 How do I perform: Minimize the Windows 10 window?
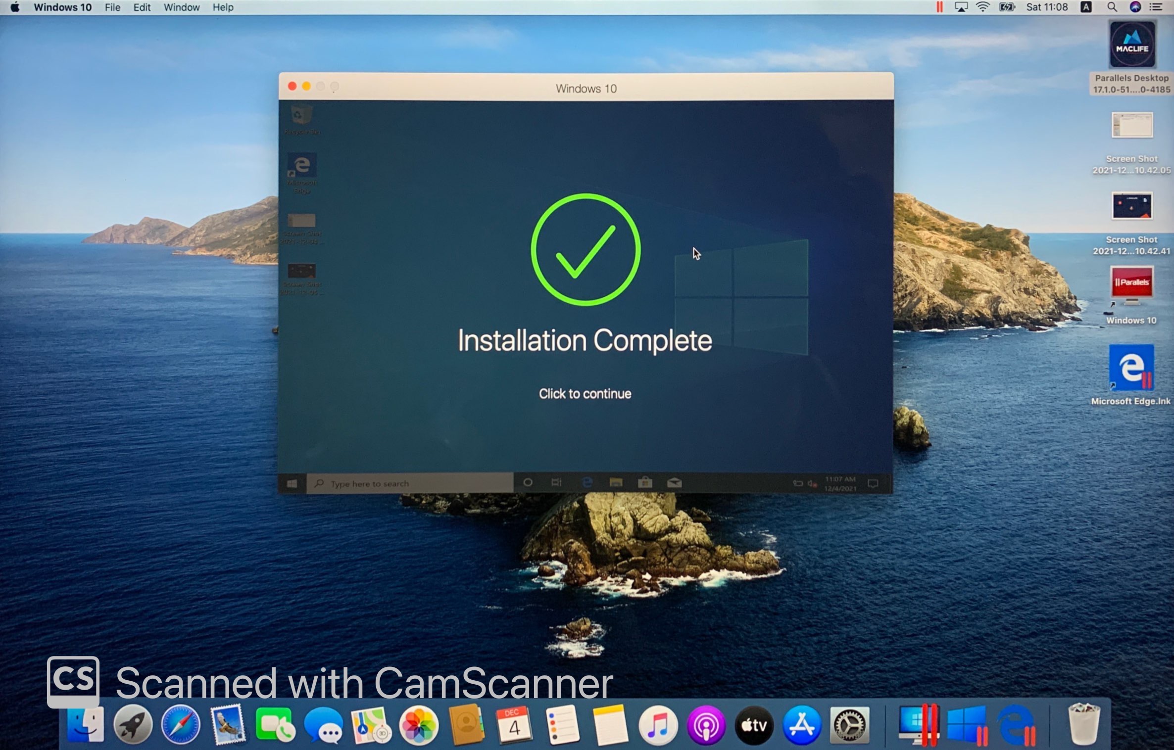306,87
